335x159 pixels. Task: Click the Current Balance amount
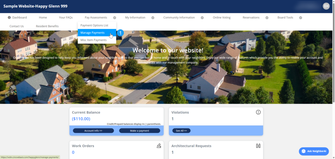click(x=81, y=119)
